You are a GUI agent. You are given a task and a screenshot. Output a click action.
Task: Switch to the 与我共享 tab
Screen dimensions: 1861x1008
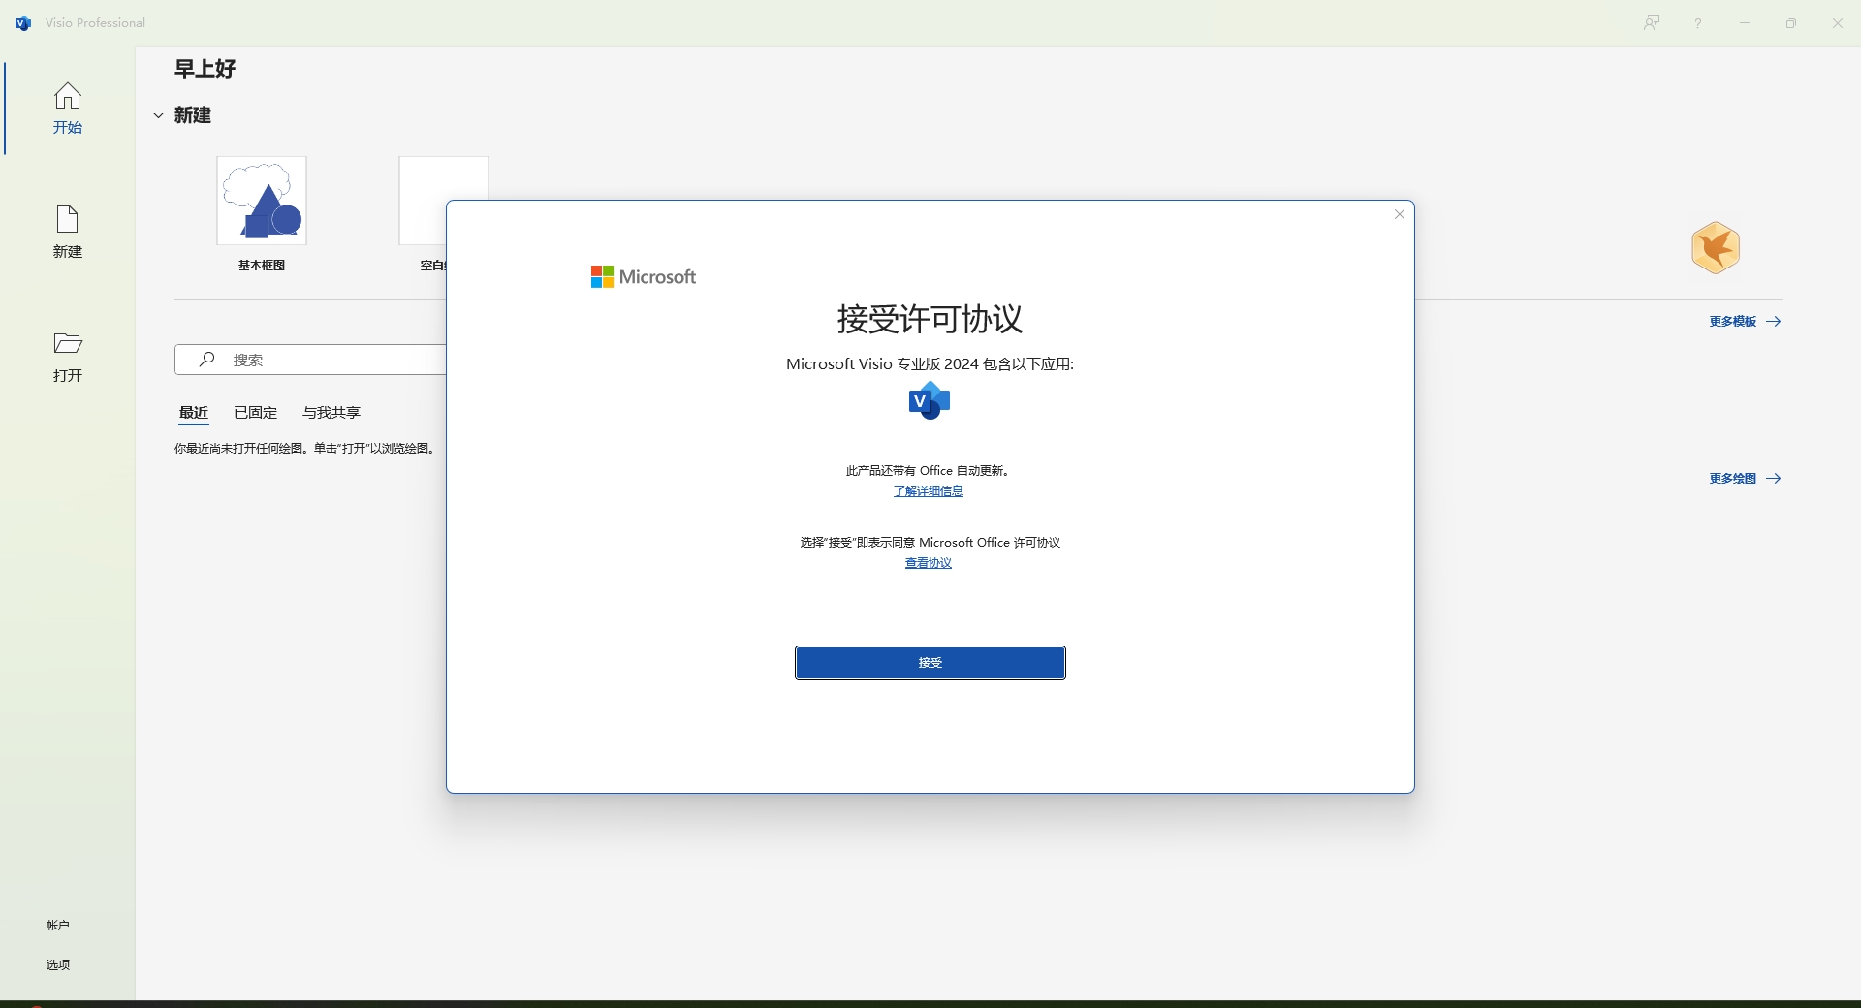[x=331, y=413]
